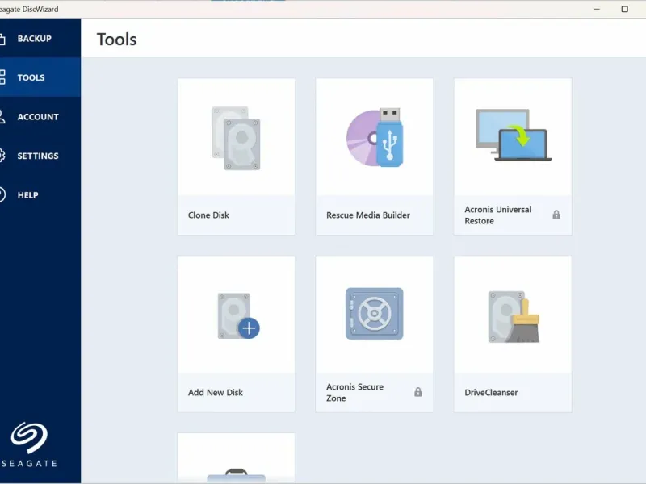646x484 pixels.
Task: Click the Acronis Secure Zone vault icon
Action: [x=375, y=314]
